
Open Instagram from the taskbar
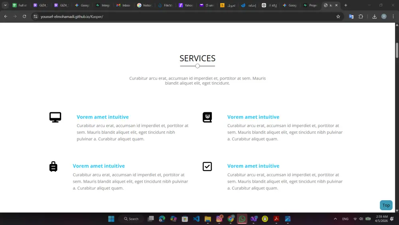(219, 219)
